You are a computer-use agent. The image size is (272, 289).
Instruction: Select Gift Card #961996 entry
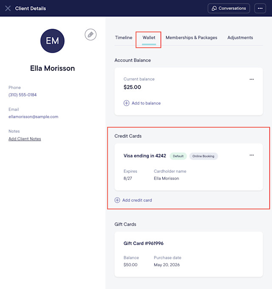[189, 254]
